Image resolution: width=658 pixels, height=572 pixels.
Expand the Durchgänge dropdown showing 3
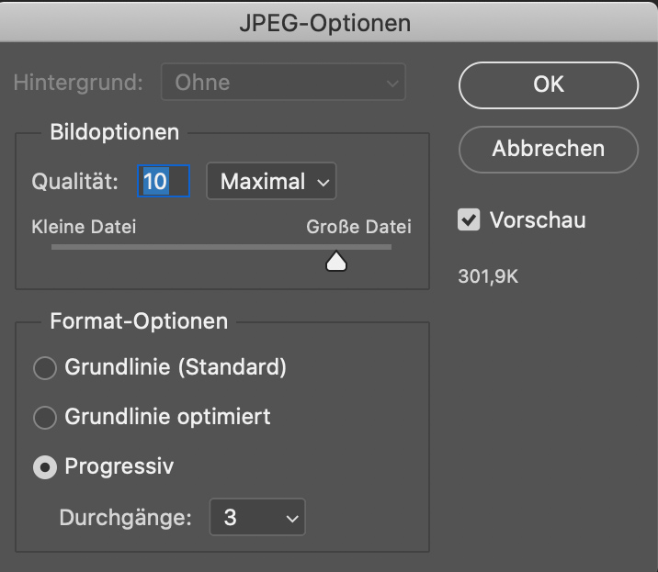tap(256, 518)
